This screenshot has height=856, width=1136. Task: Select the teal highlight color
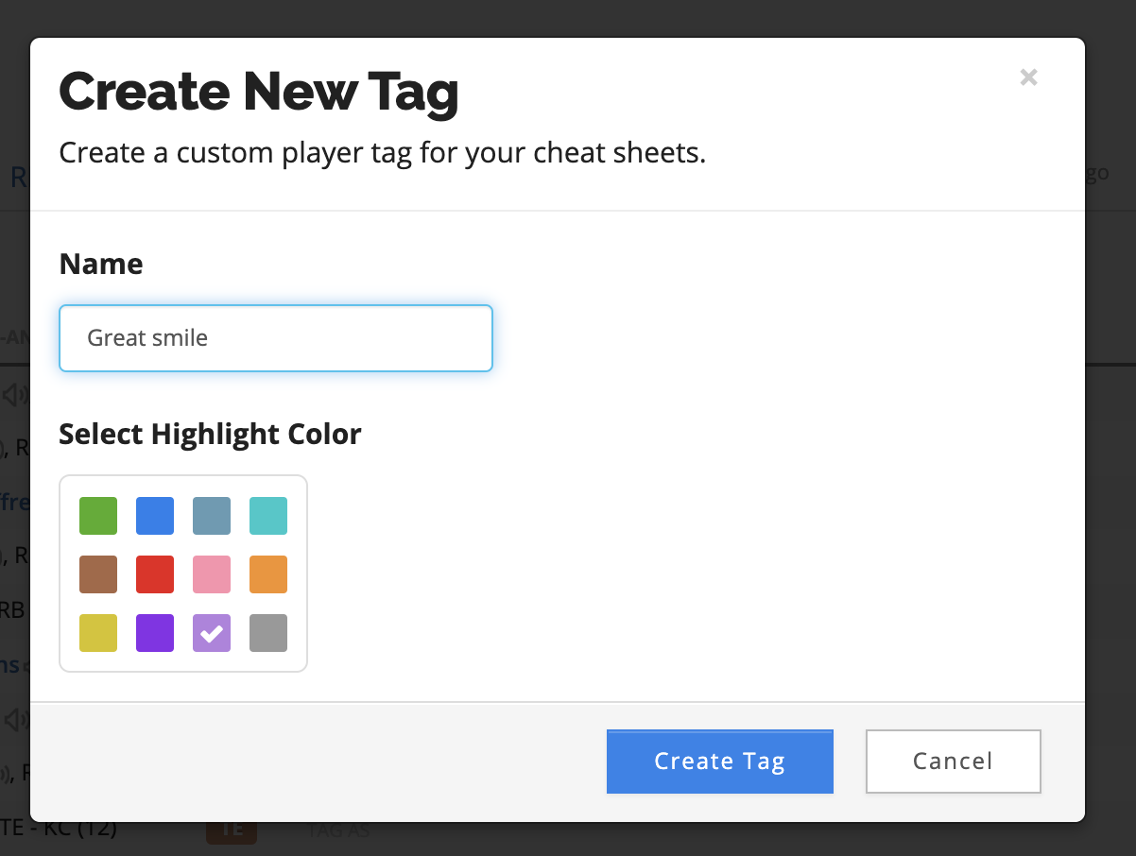(268, 516)
